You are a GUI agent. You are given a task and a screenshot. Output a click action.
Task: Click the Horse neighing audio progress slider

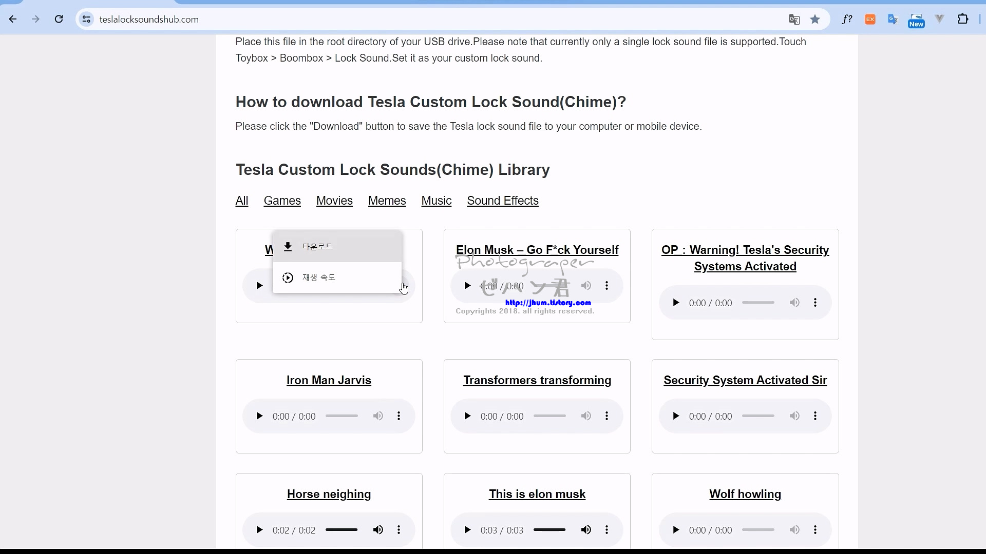click(x=342, y=530)
